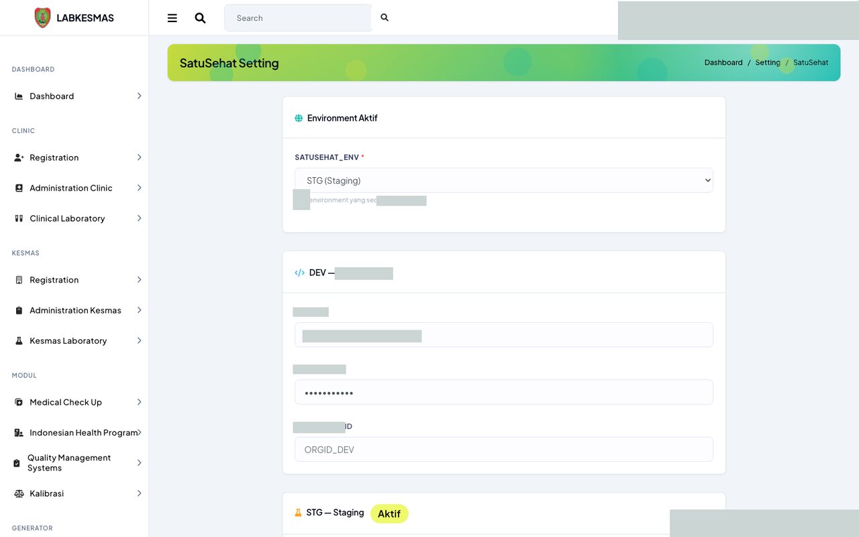Click the flask icon beside STG — Staging
Image resolution: width=859 pixels, height=537 pixels.
click(x=298, y=513)
